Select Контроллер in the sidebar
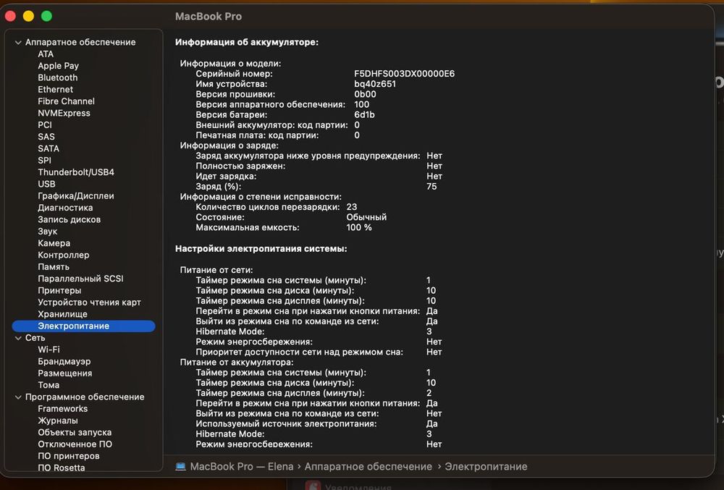The width and height of the screenshot is (724, 490). click(x=64, y=255)
